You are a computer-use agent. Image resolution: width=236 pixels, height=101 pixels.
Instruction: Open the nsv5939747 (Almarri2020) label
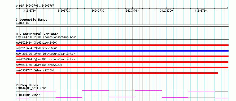click(35, 70)
